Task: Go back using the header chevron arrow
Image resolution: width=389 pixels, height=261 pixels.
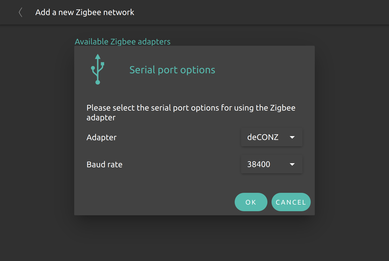Action: click(x=20, y=12)
